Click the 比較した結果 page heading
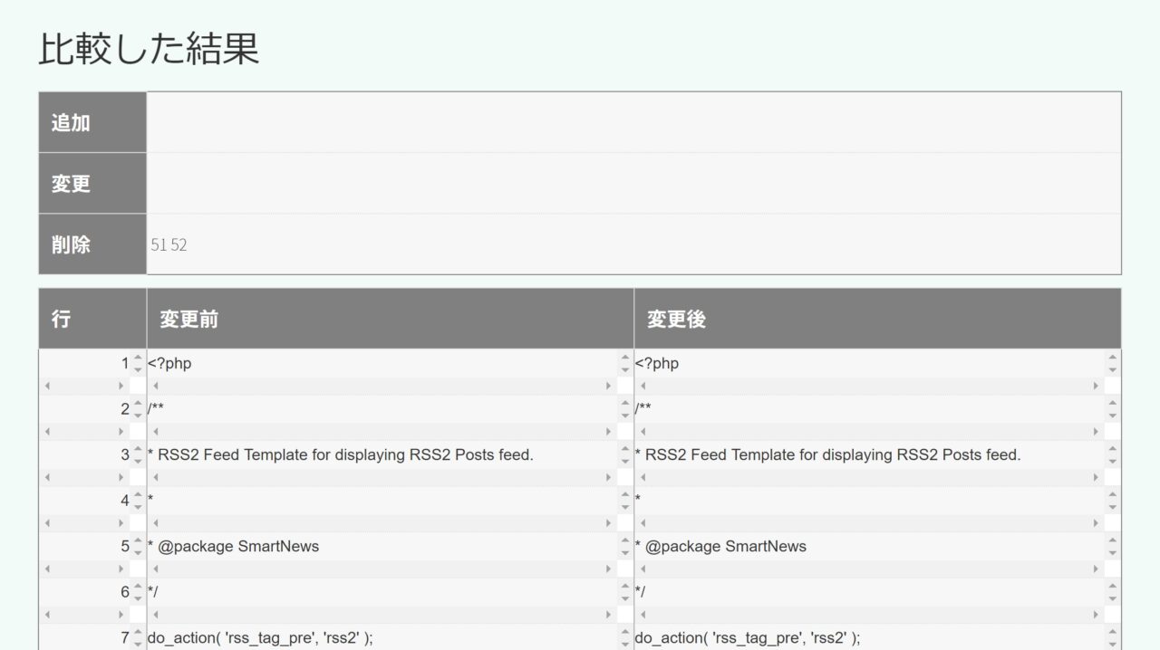 [149, 49]
